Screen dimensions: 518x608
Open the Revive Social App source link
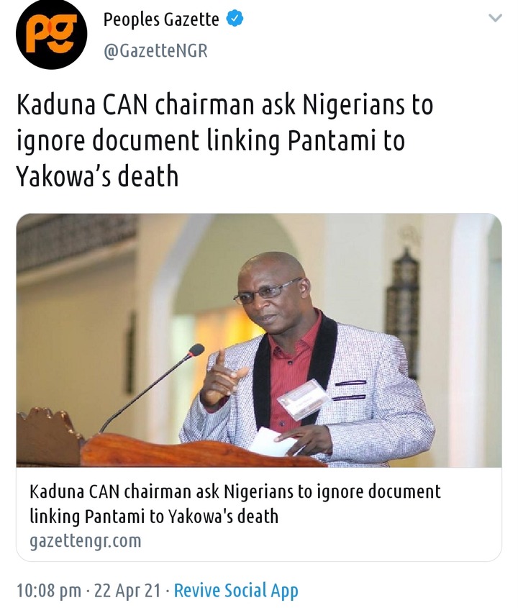click(236, 591)
